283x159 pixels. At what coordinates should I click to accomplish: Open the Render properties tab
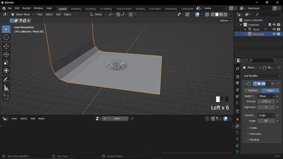(237, 76)
